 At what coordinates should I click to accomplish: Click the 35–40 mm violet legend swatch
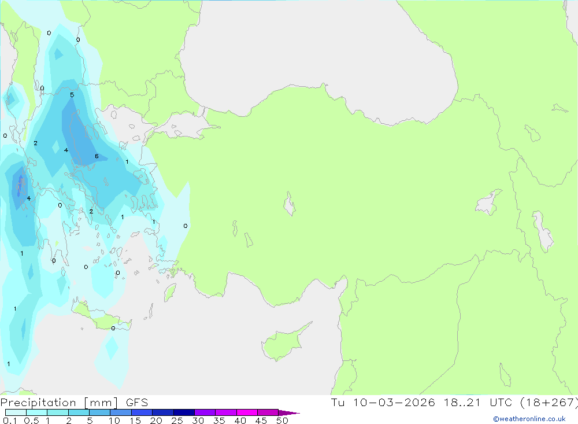point(225,412)
